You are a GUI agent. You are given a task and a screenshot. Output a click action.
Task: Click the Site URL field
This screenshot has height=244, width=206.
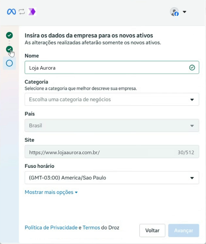112,152
